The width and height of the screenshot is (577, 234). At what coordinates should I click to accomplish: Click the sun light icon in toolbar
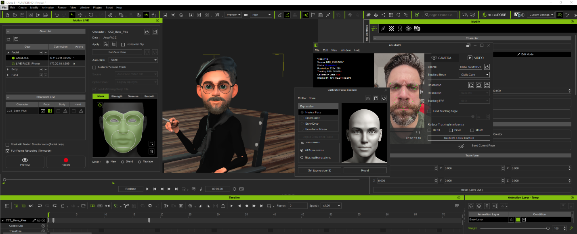[x=173, y=15]
